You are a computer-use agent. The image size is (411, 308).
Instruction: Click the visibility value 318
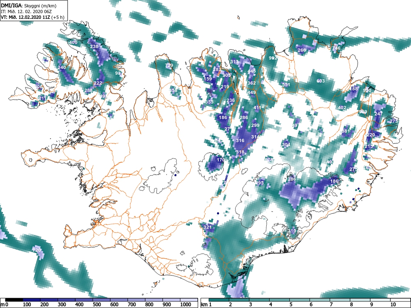click(x=240, y=152)
